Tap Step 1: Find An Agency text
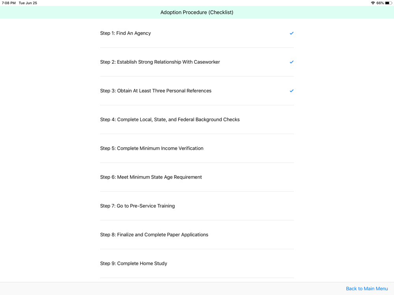 tap(125, 33)
